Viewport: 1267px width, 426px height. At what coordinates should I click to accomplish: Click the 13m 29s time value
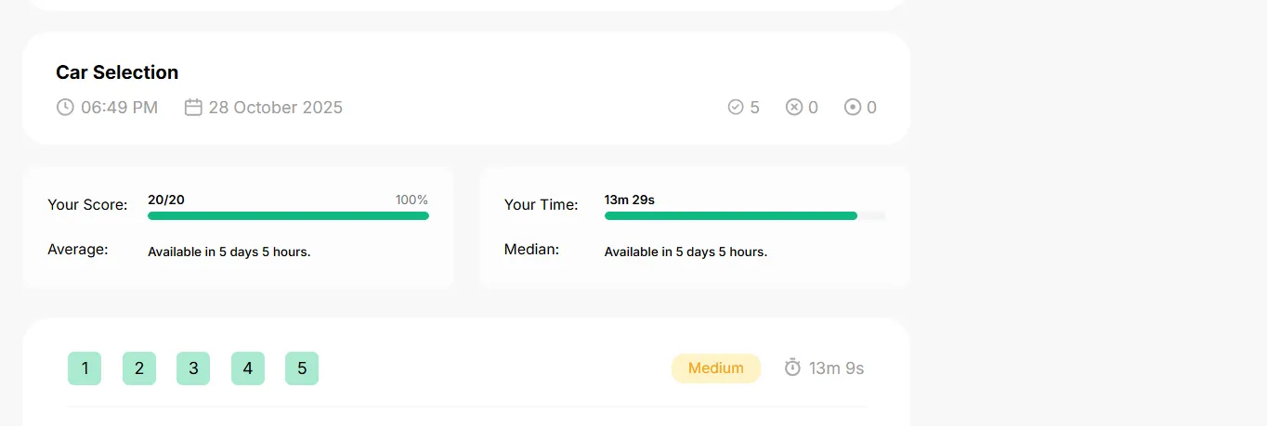coord(630,200)
